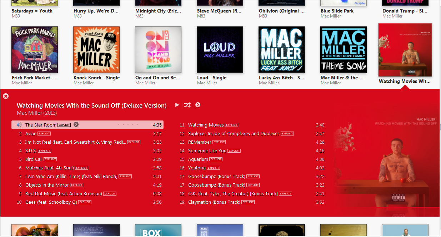Click the rating dots on The Star Room
The width and height of the screenshot is (441, 237).
point(128,125)
